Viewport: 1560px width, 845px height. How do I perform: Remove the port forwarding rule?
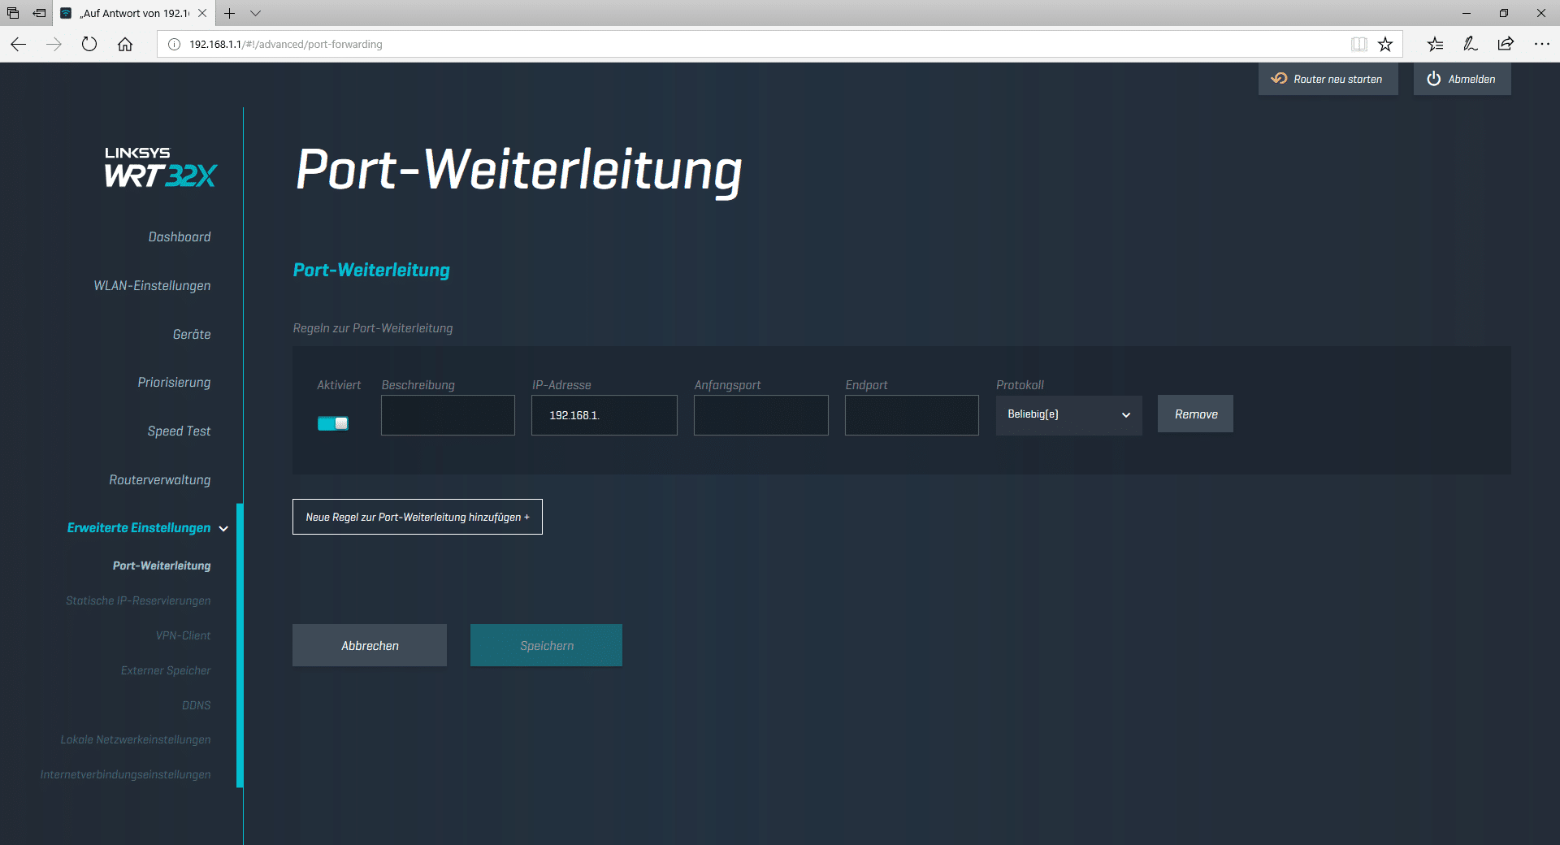click(x=1195, y=414)
